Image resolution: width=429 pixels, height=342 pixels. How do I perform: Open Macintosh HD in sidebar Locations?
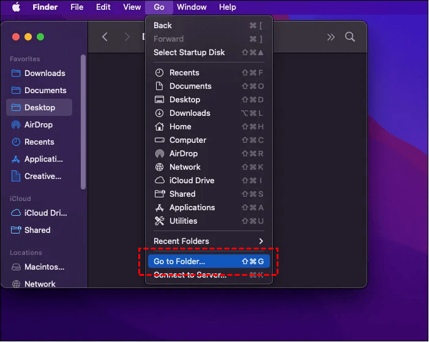(x=39, y=267)
